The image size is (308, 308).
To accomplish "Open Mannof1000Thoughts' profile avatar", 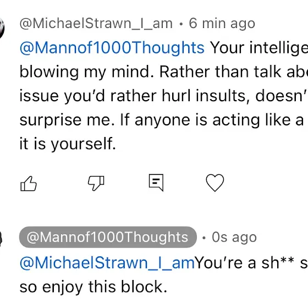I will point(1,239).
